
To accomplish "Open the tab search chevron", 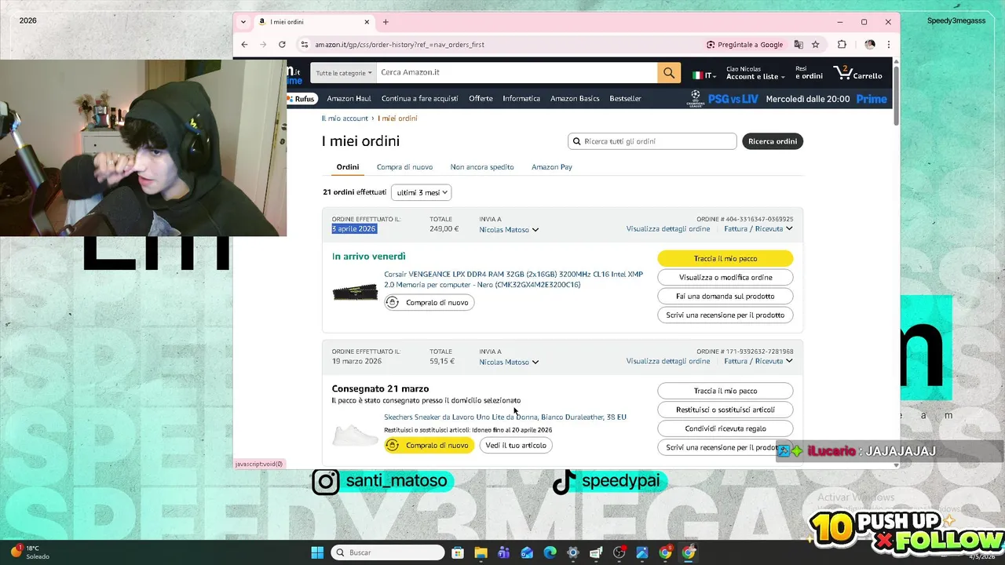I will (243, 22).
